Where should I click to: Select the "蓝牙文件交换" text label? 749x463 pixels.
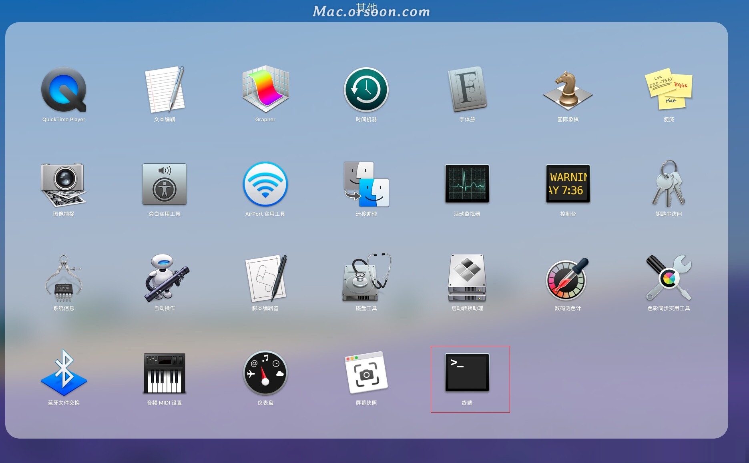[x=64, y=403]
